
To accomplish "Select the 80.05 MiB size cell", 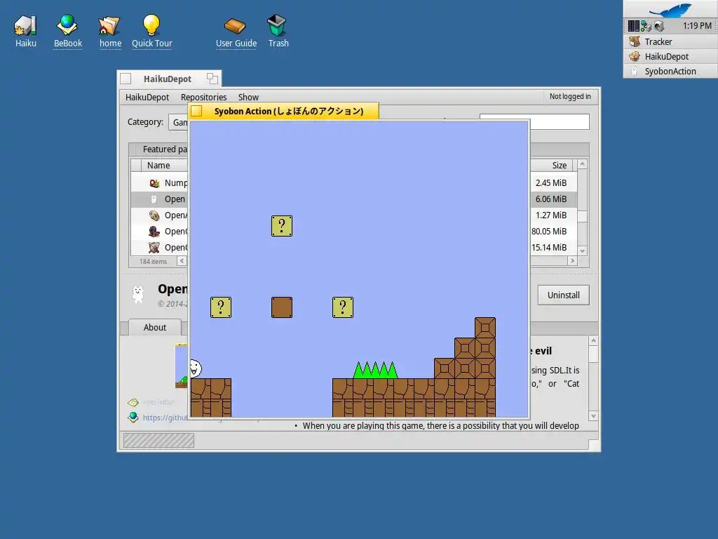I will coord(549,232).
